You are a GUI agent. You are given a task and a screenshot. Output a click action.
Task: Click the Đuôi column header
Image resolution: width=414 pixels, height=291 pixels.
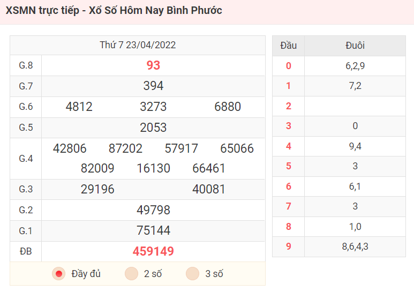355,46
